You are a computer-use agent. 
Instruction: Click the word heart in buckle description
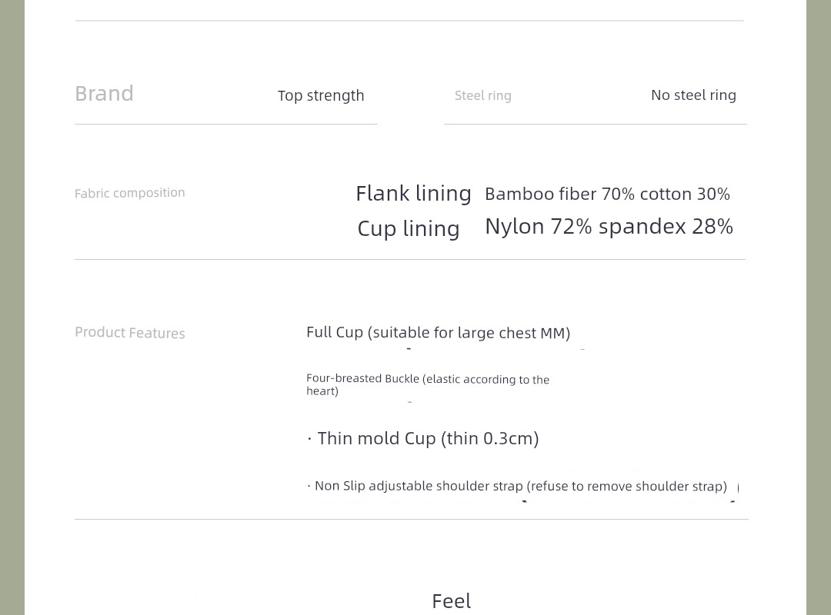pos(322,391)
